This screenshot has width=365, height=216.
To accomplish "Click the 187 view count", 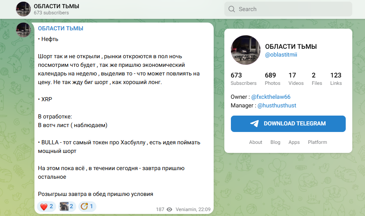I will [x=160, y=209].
